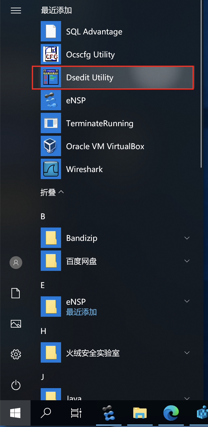Select the Ocscfg Utility entry text
208x427 pixels.
[90, 55]
